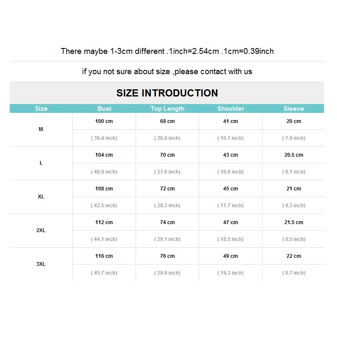The image size is (337, 337).
Task: Click the 26.8 inch top length value
Action: [x=167, y=138]
